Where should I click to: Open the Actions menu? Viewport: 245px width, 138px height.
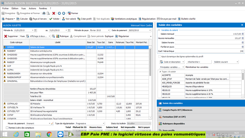click(x=32, y=8)
